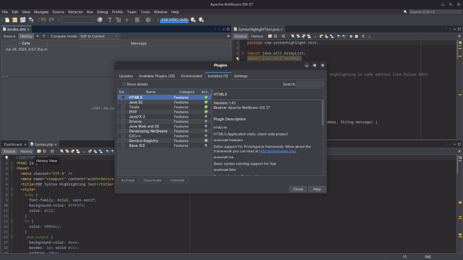The image size is (463, 260).
Task: Click the Stop Macro Recording square icon
Action: pyautogui.click(x=356, y=36)
